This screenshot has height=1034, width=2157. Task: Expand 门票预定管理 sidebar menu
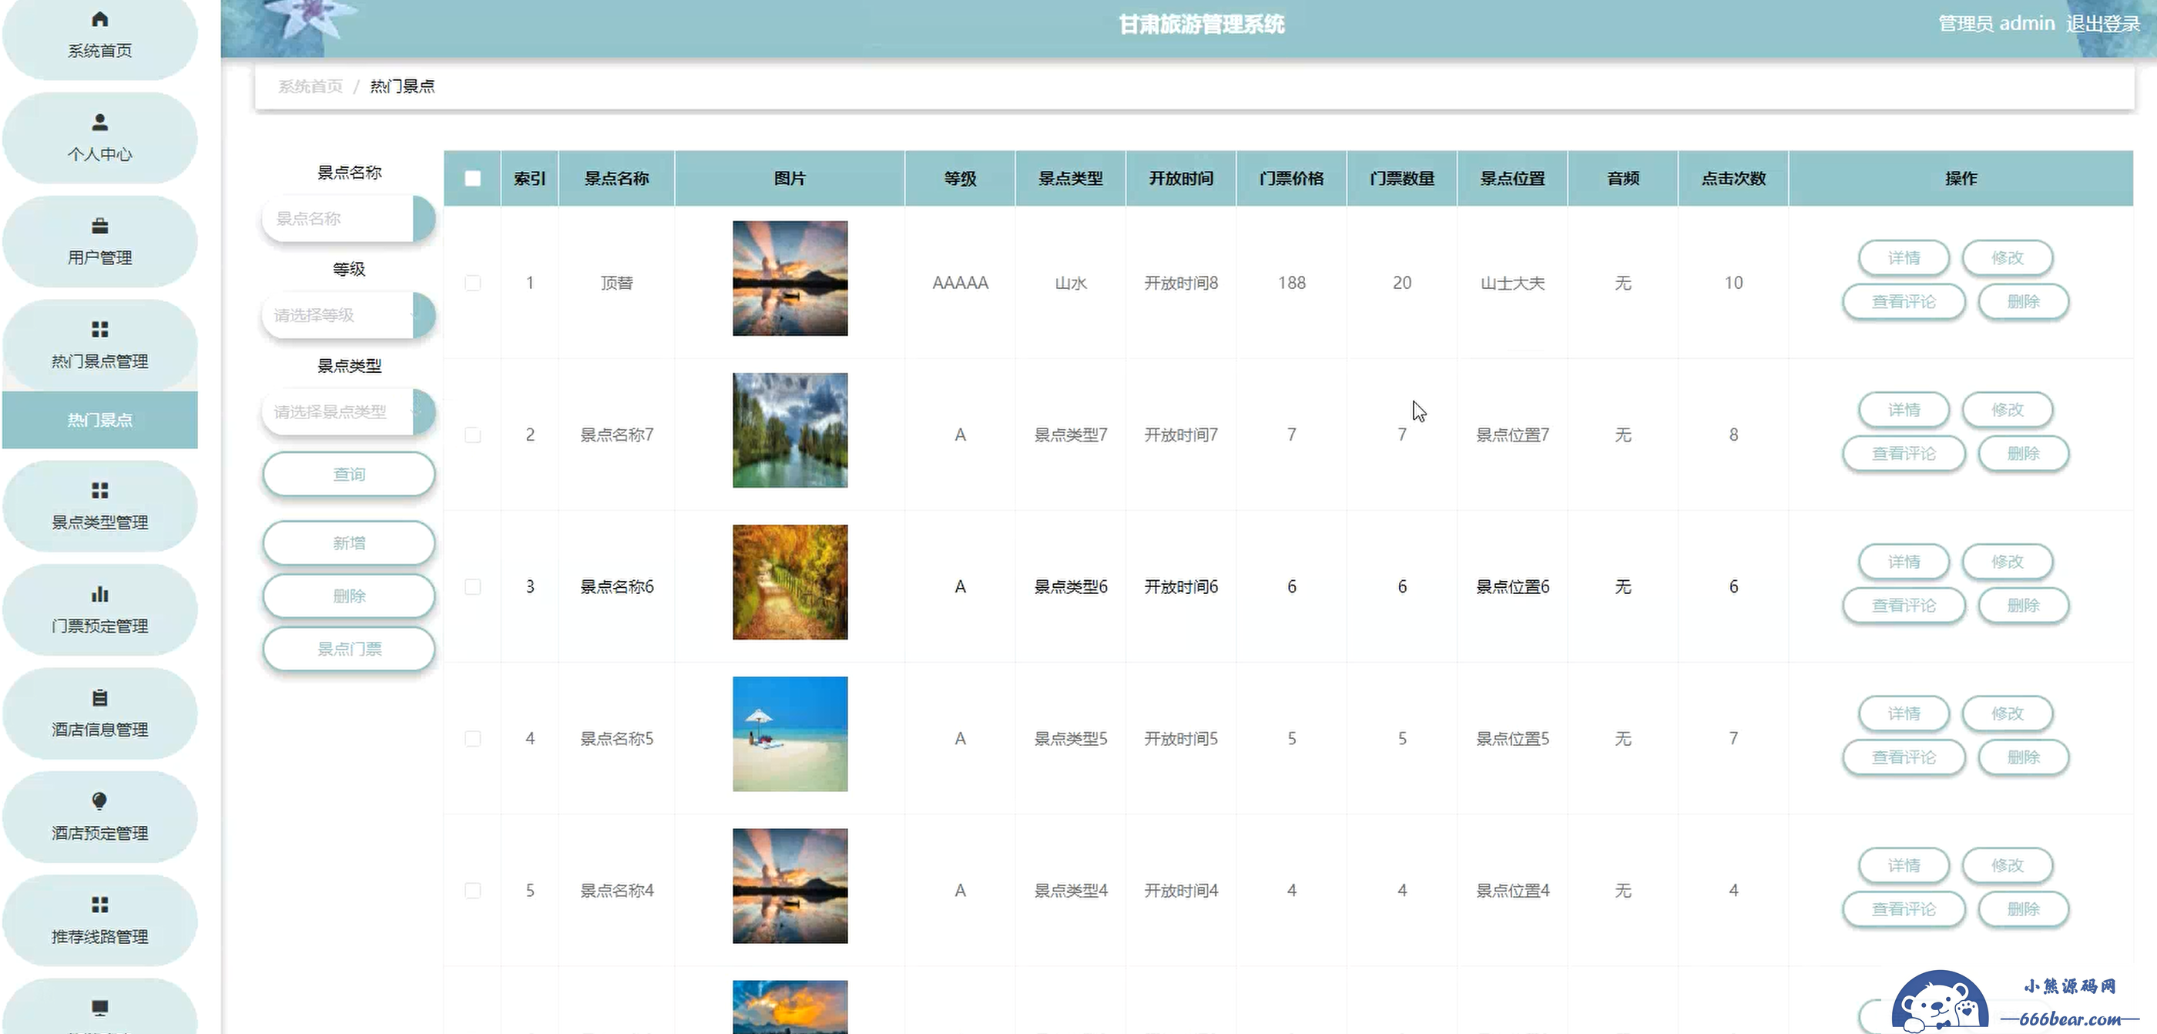coord(99,609)
